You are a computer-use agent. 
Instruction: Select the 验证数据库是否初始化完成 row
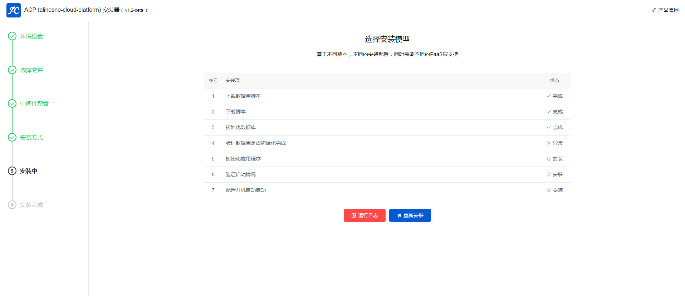pyautogui.click(x=255, y=143)
